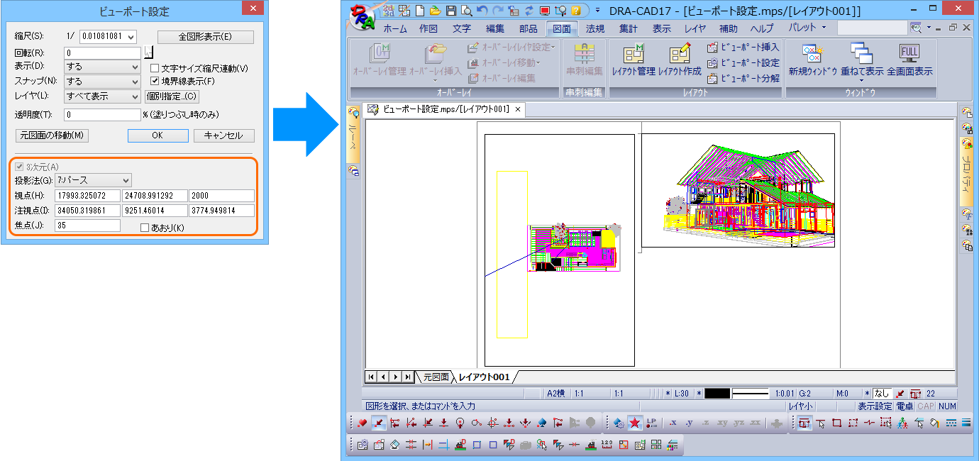This screenshot has width=979, height=461.
Task: Open レイアウト管理 layout manager icon
Action: 633,61
